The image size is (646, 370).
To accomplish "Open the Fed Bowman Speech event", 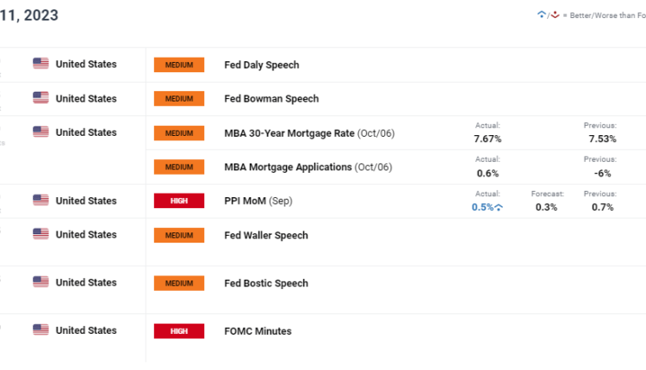I will click(271, 99).
